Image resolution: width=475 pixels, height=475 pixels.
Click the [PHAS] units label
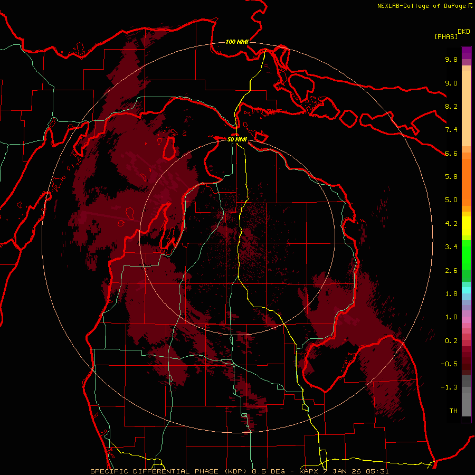(446, 36)
